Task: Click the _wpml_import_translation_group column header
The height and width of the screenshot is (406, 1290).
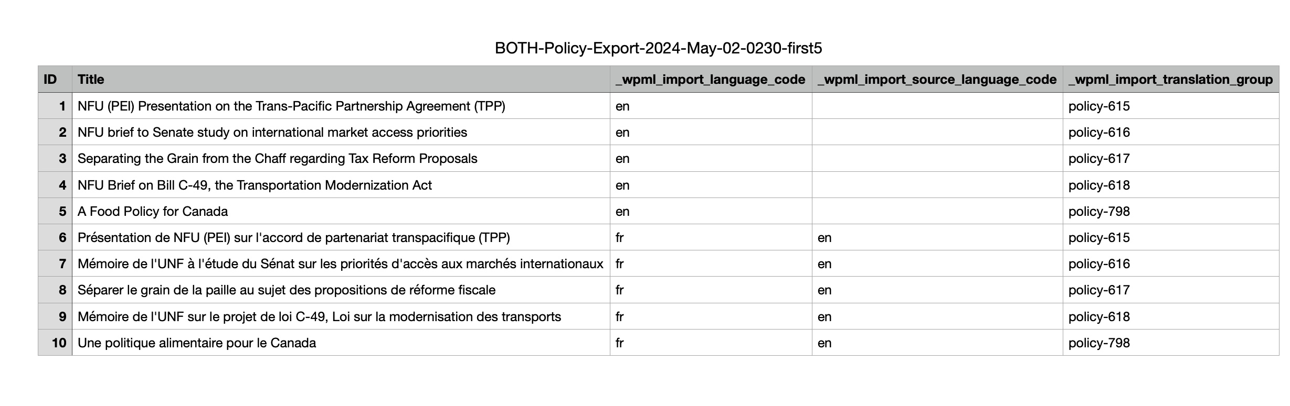Action: coord(1171,79)
